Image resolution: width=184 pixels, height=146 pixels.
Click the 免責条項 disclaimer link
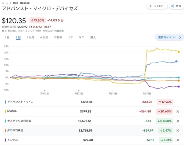click(59, 31)
